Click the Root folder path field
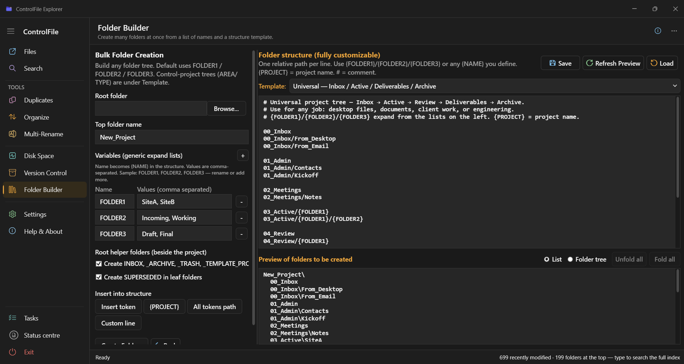Viewport: 684px width, 364px height. pos(151,108)
